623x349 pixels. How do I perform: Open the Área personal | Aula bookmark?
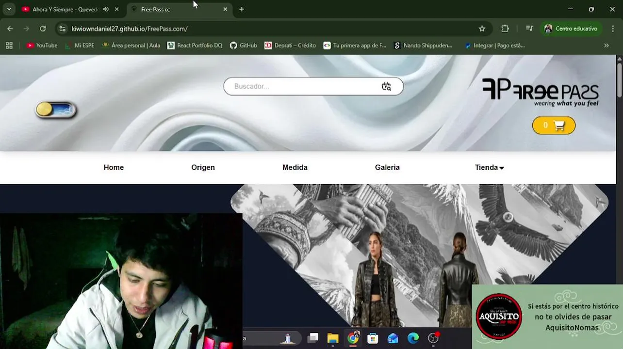(x=131, y=46)
